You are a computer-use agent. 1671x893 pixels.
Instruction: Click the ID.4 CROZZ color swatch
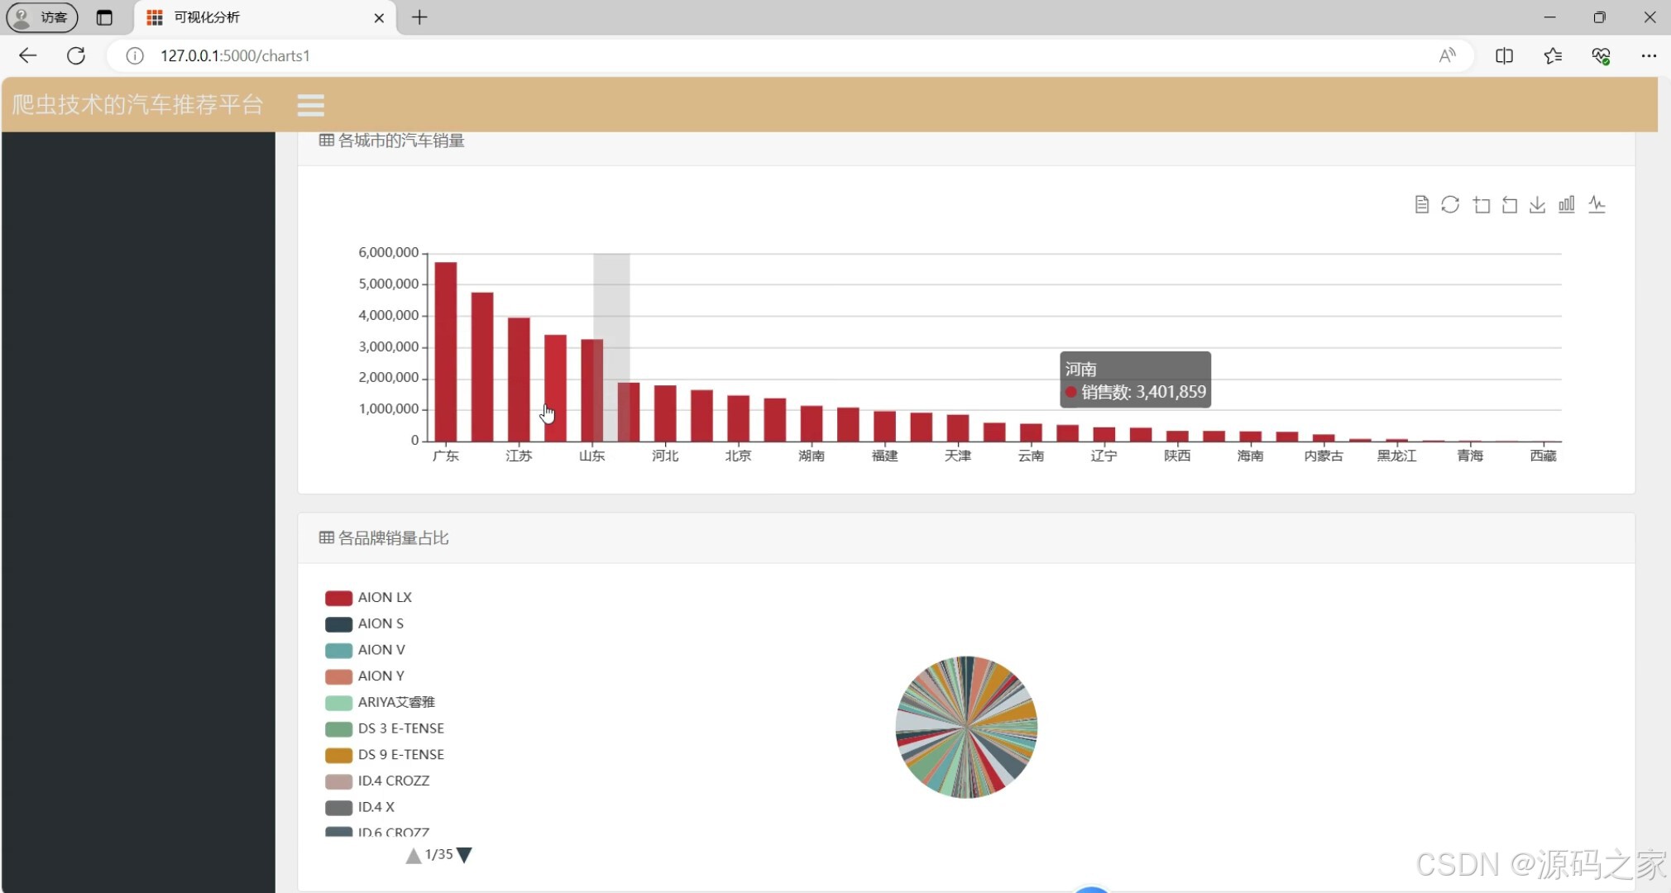click(338, 781)
